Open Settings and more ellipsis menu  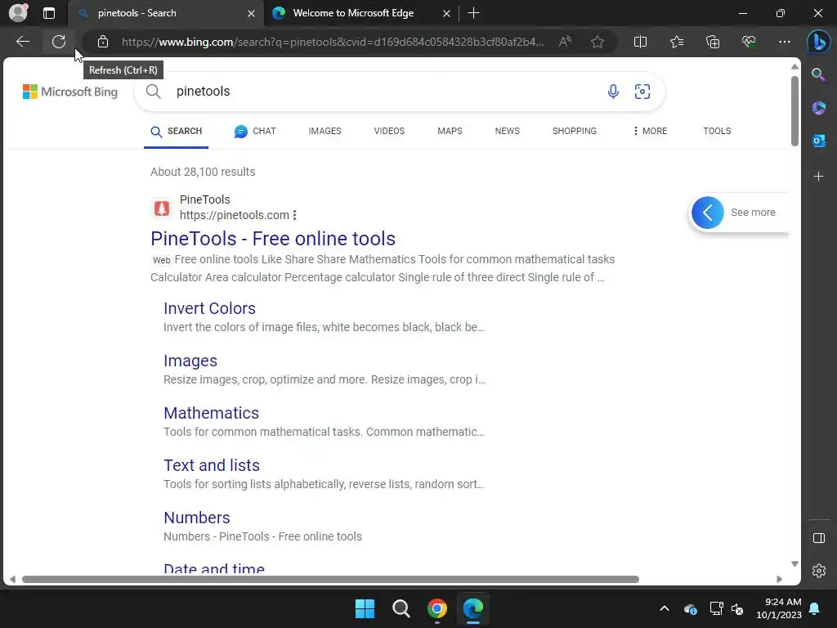pos(784,42)
